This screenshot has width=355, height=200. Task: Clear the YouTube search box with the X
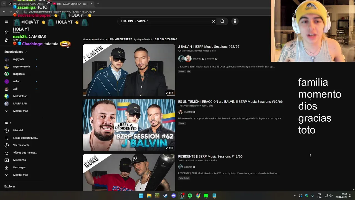(214, 21)
